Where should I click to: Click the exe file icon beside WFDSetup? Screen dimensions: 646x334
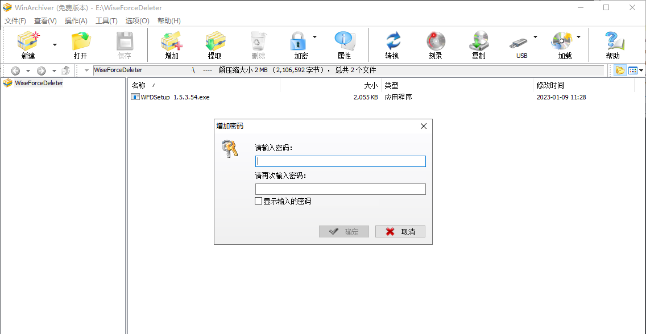point(135,97)
